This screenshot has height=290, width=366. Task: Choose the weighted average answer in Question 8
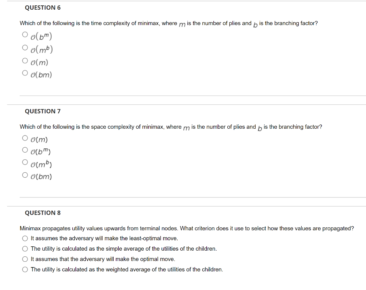pos(25,269)
